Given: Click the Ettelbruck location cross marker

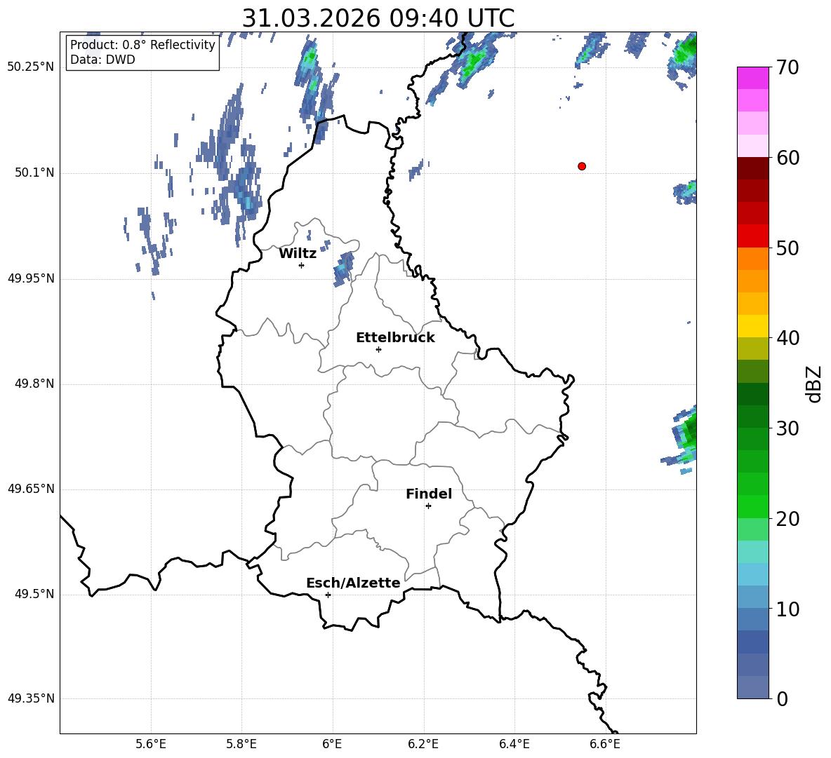Looking at the screenshot, I should [x=378, y=349].
